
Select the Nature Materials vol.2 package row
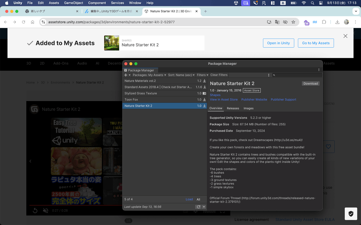coord(165,81)
